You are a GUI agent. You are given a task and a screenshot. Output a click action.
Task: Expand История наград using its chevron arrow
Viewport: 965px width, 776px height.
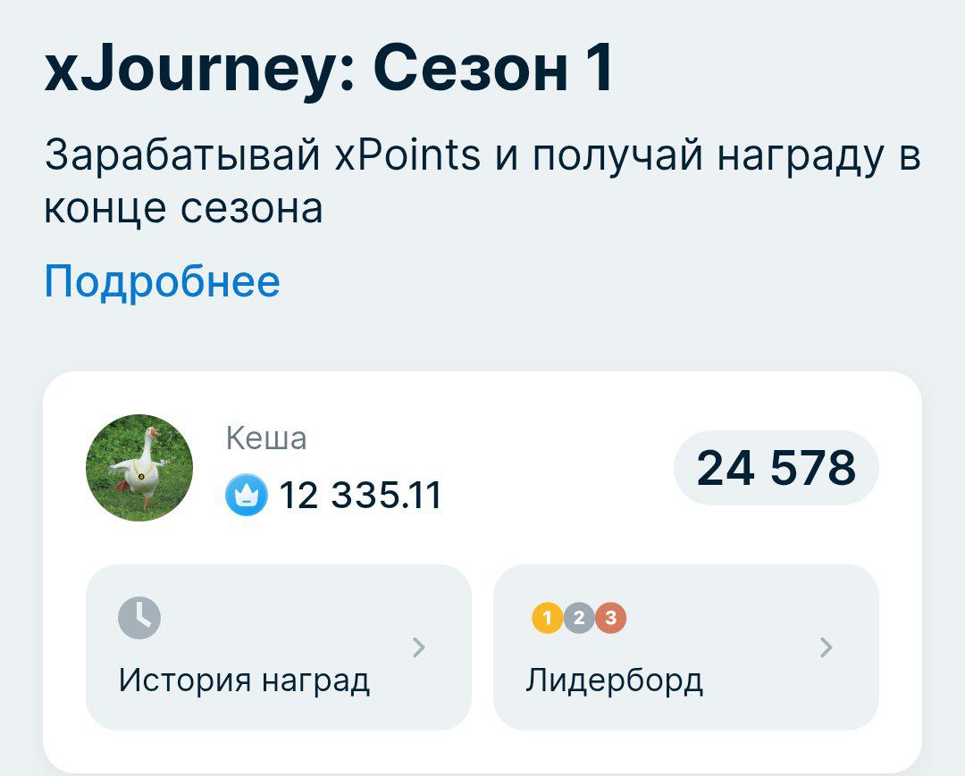coord(419,647)
